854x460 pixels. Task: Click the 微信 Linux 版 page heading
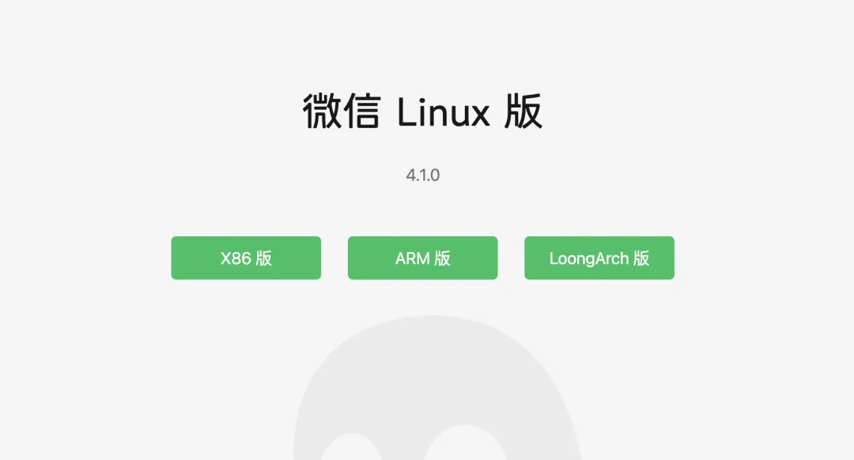coord(422,111)
